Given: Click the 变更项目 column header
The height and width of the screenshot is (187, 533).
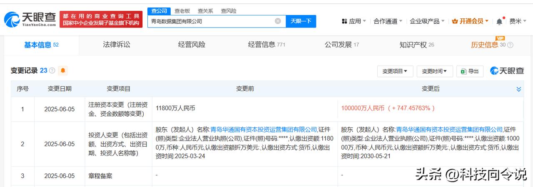Looking at the screenshot, I should [119, 89].
